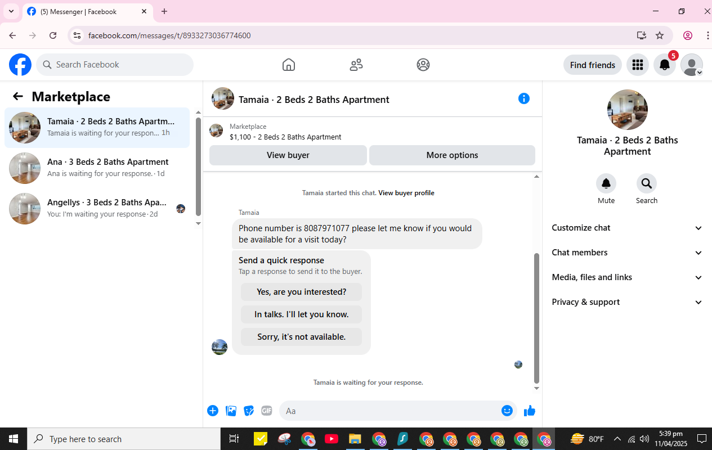Select the Angellys 3 Beds 2 Baths chat

pos(97,209)
